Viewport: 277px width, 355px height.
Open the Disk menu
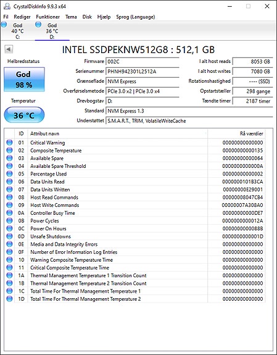point(87,17)
